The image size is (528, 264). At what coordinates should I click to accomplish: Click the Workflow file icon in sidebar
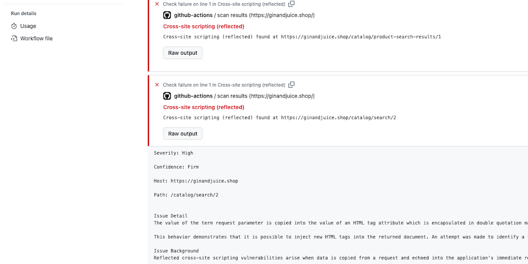point(14,38)
